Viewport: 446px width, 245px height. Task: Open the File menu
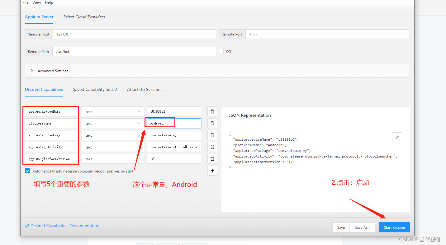tap(25, 2)
